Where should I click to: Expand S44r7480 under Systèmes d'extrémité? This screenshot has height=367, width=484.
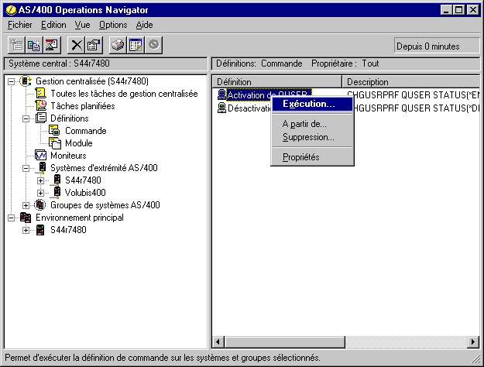40,180
